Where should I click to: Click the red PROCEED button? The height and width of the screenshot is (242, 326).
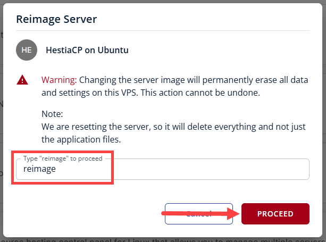pyautogui.click(x=275, y=214)
